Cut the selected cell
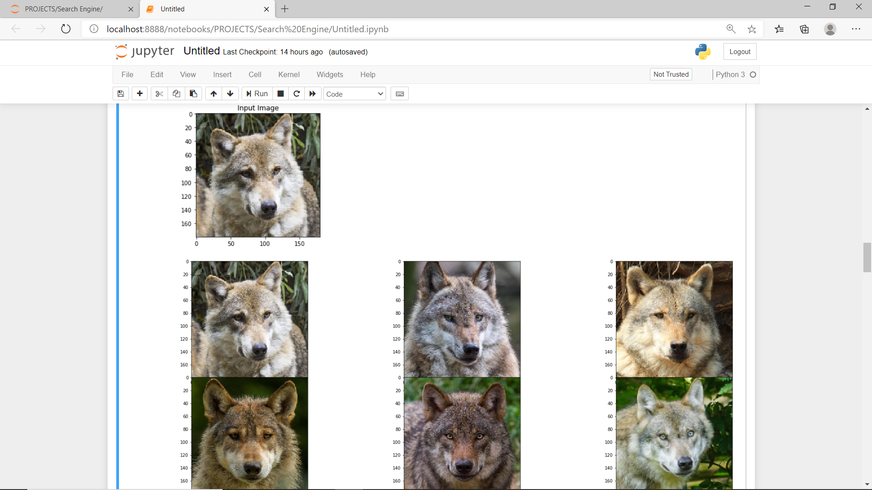 pyautogui.click(x=159, y=93)
